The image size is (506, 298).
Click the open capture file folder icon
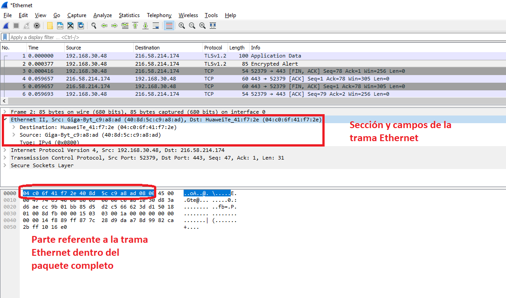[x=49, y=26]
